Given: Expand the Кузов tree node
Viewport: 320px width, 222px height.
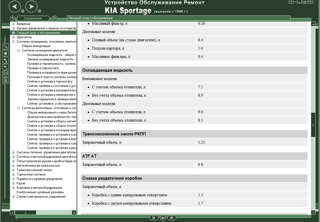Looking at the screenshot, I should click(x=13, y=183).
